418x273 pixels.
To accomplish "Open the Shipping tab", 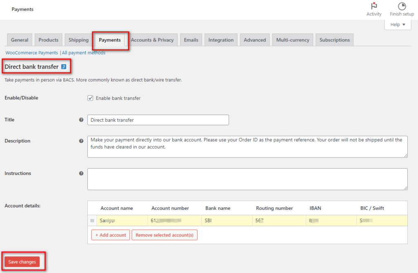I will [x=78, y=40].
